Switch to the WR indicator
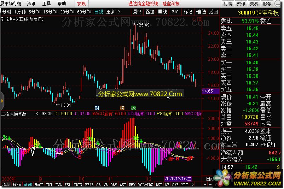Viewport: 284px width, 189px height. (x=167, y=185)
